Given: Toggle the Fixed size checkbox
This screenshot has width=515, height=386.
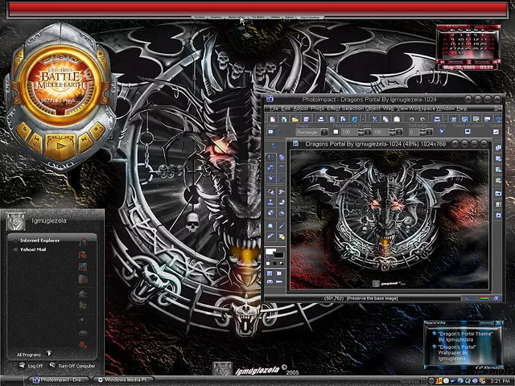Looking at the screenshot, I should [x=336, y=132].
